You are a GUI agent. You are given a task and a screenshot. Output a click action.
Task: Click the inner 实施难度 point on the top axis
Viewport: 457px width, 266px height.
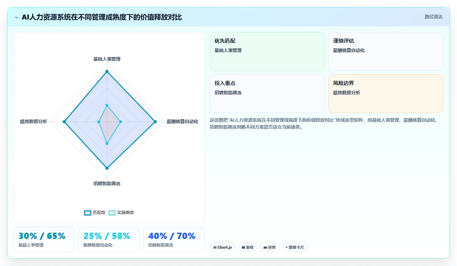point(107,105)
